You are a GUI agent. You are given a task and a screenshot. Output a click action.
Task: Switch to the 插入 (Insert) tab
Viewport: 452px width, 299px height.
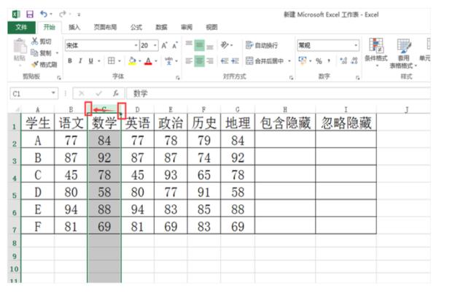(74, 27)
